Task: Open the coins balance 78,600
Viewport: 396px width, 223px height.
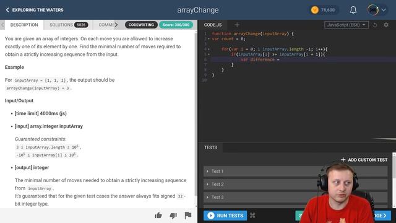Action: (x=323, y=10)
